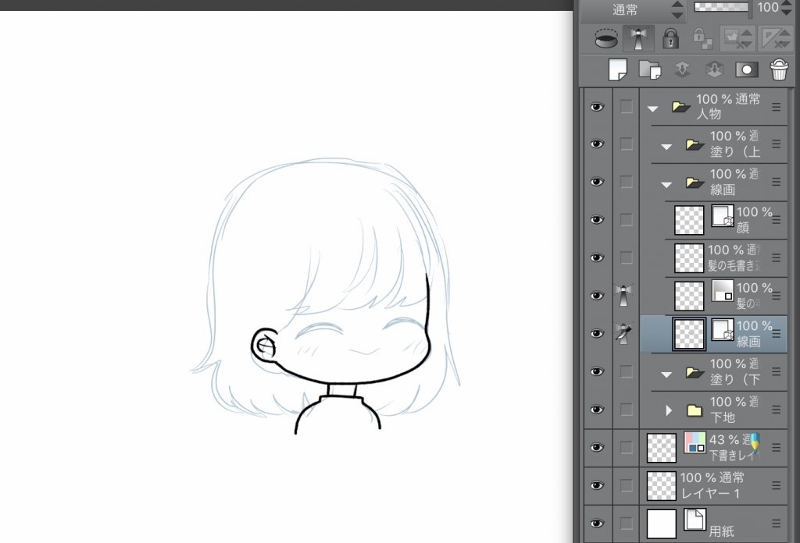Click the new raster layer icon

tap(618, 69)
